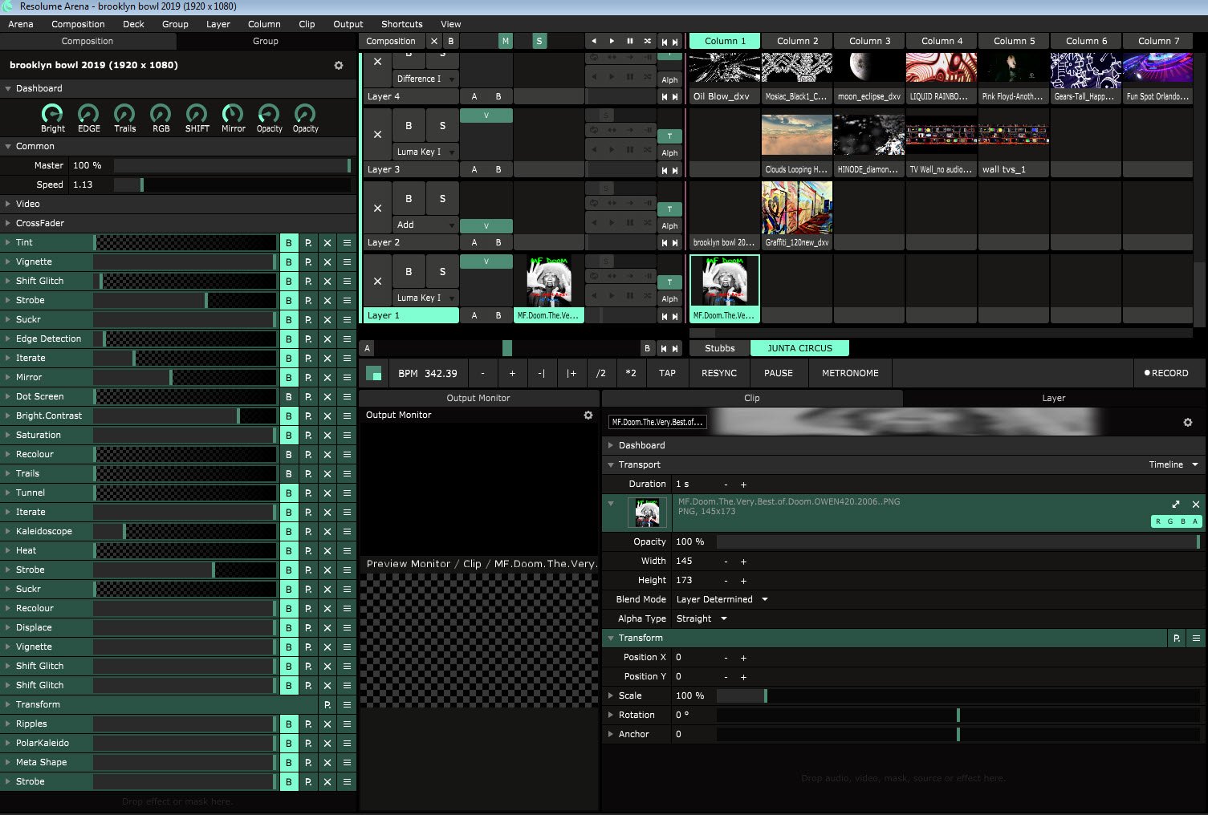This screenshot has width=1208, height=815.
Task: Click the Bright dashboard knob
Action: [52, 114]
